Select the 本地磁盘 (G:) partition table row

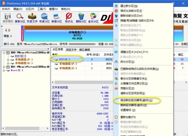(x=83, y=68)
